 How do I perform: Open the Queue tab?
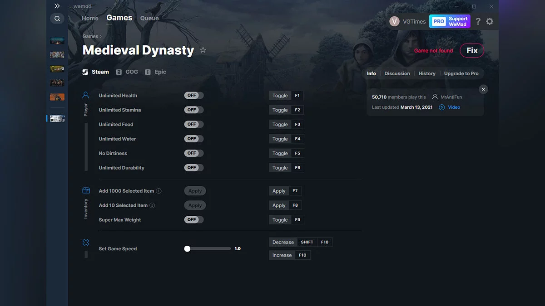[149, 18]
